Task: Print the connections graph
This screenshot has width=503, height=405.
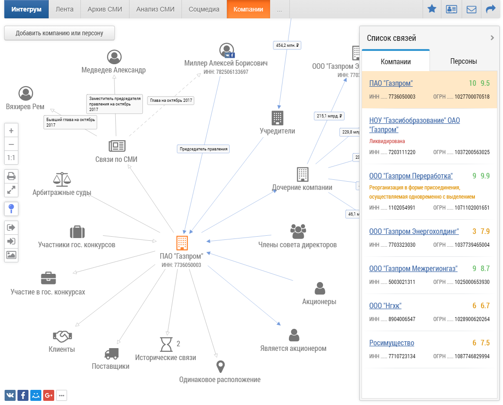Action: click(11, 176)
